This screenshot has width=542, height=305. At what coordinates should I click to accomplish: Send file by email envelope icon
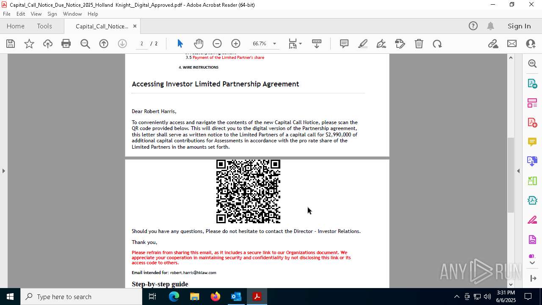point(512,44)
